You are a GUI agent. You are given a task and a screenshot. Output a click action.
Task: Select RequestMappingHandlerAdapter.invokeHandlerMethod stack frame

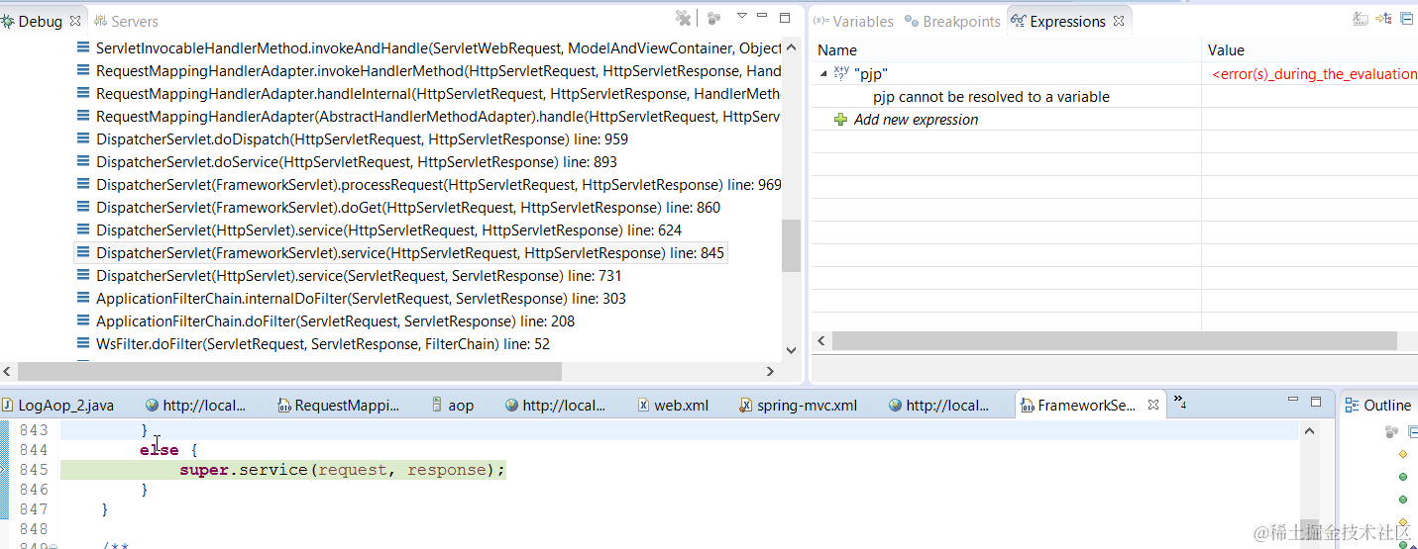(x=429, y=70)
